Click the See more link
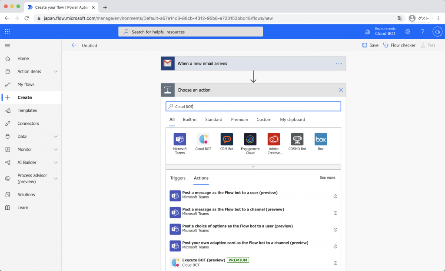 [x=327, y=177]
